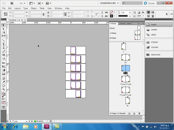Select the Gradient Feather tool

pos(4,74)
